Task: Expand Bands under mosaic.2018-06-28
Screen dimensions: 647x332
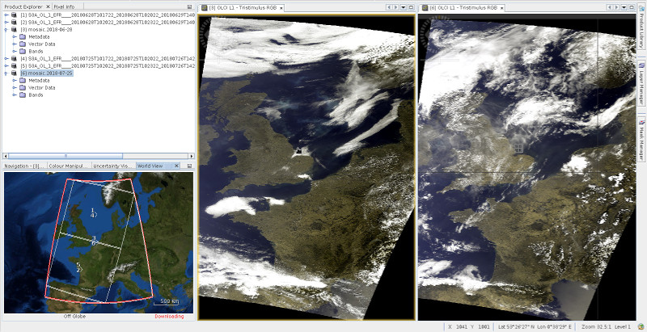Action: 15,51
